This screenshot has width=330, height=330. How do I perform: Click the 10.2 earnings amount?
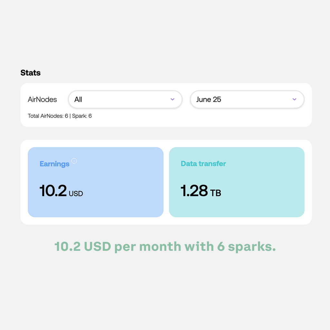tap(53, 190)
